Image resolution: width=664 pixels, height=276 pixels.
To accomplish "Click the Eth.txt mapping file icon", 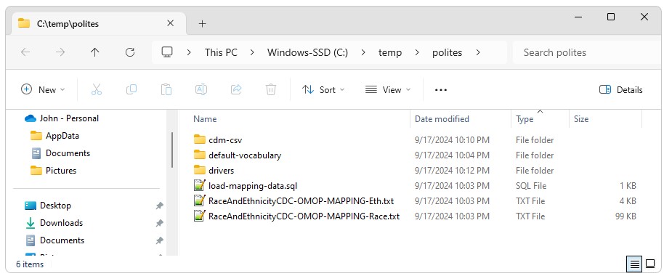I will click(200, 200).
